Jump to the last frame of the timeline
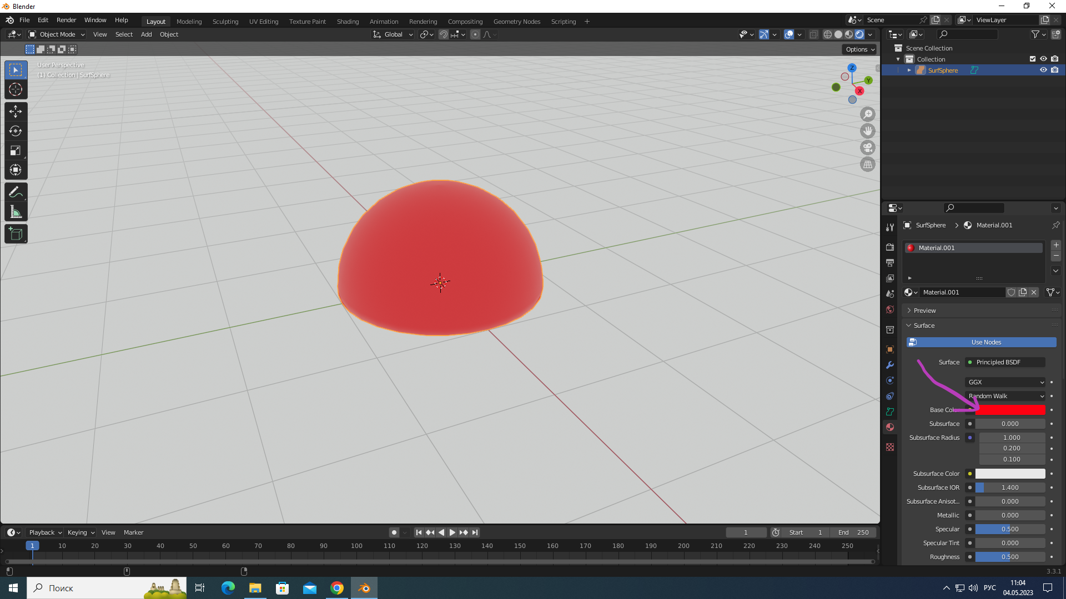 (x=475, y=532)
